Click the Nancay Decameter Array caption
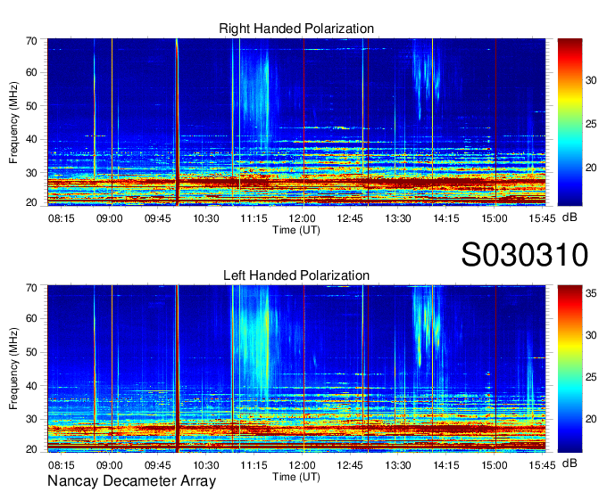 click(131, 481)
